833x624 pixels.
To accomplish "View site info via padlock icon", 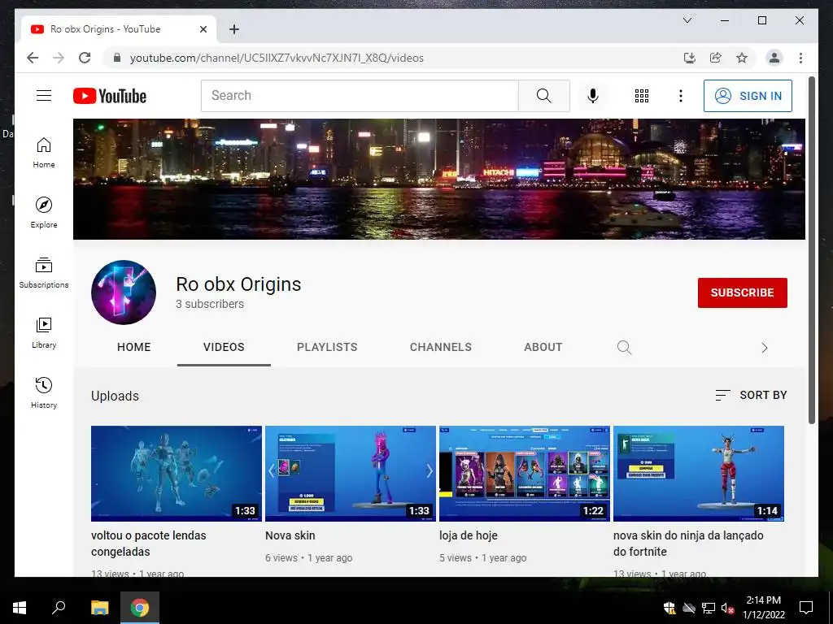I will 117,58.
